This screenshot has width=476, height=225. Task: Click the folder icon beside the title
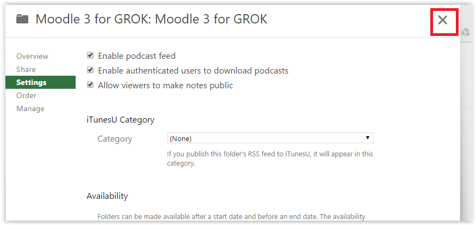(x=22, y=20)
